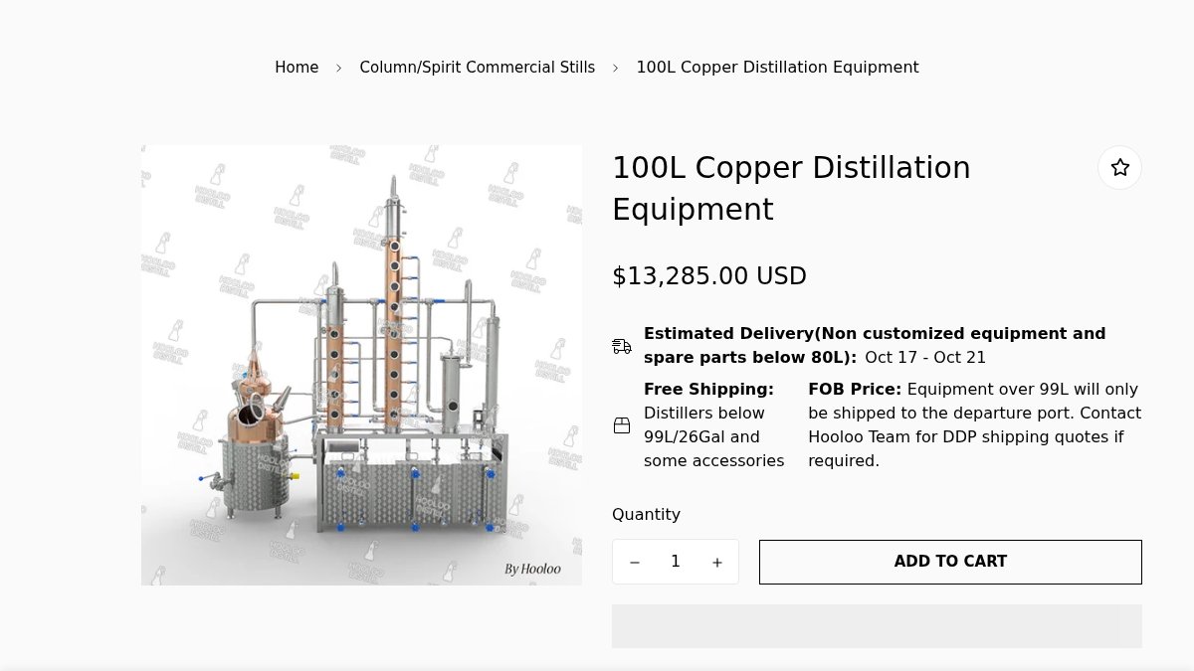Screen dimensions: 1194x671
Task: Click the 100L Copper Distillation Equipment breadcrumb
Action: pos(777,68)
